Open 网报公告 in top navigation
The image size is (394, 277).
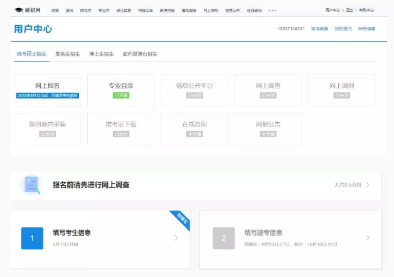(x=146, y=11)
